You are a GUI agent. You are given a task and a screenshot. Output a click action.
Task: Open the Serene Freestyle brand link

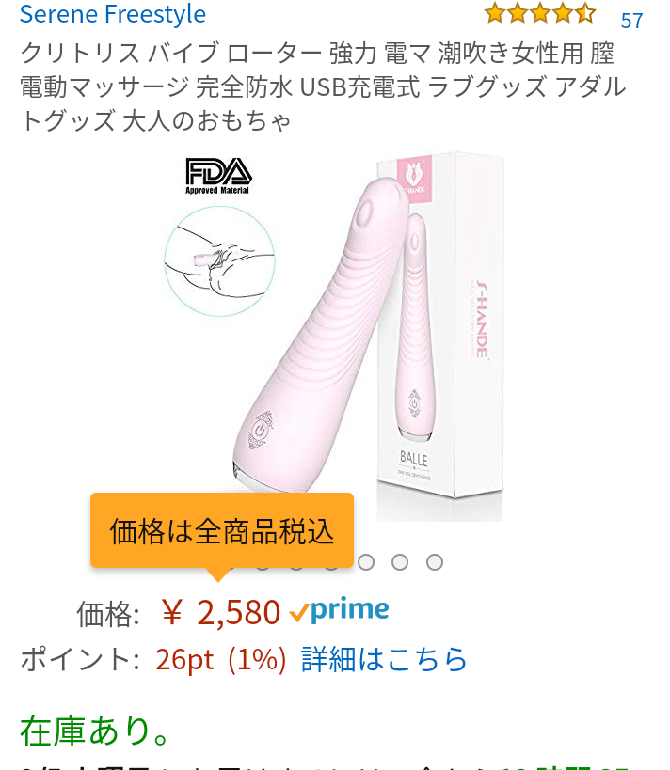113,14
